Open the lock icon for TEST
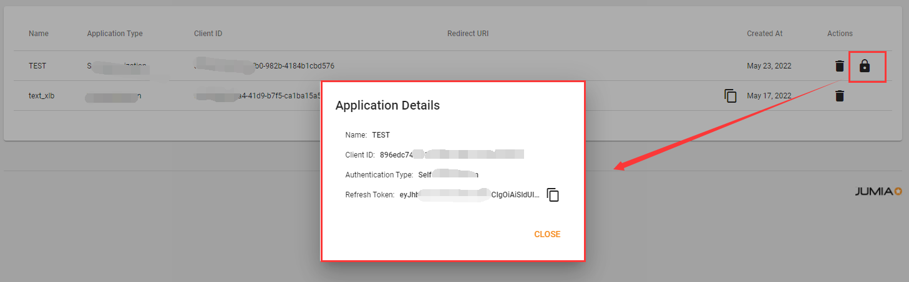This screenshot has height=282, width=909. pos(865,66)
